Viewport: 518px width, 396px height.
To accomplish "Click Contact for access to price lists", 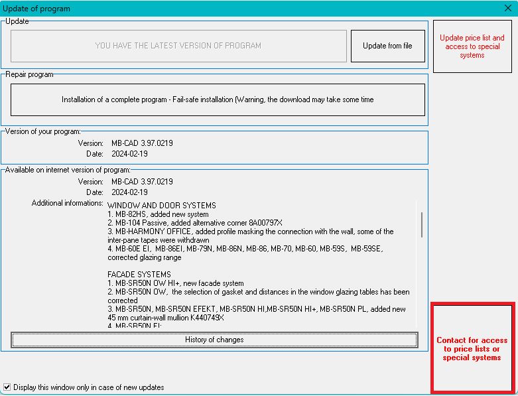I will 472,348.
